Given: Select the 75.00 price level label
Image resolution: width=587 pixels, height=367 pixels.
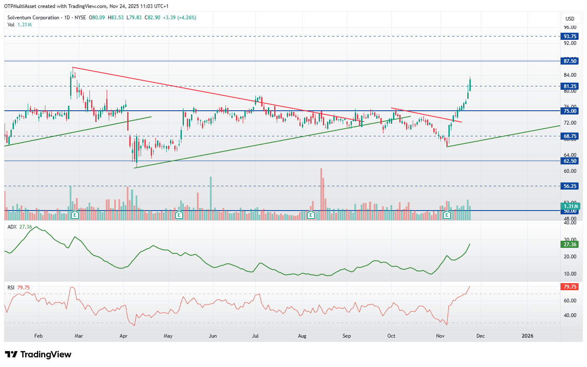Looking at the screenshot, I should pos(570,111).
